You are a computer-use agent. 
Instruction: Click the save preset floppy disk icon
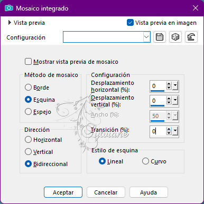160,37
